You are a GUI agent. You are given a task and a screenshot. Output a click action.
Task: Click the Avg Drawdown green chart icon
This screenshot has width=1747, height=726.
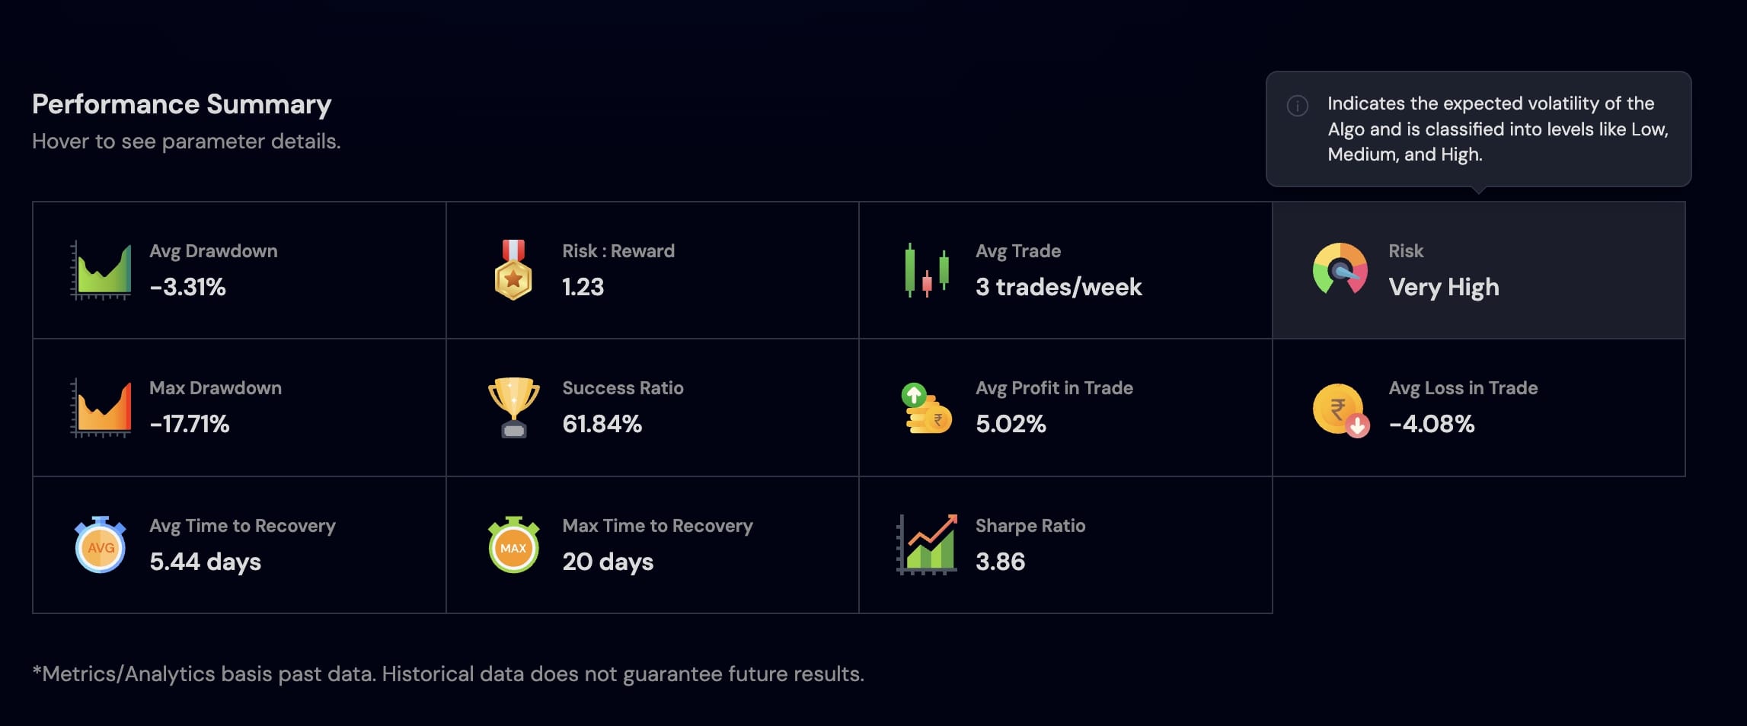pyautogui.click(x=101, y=270)
